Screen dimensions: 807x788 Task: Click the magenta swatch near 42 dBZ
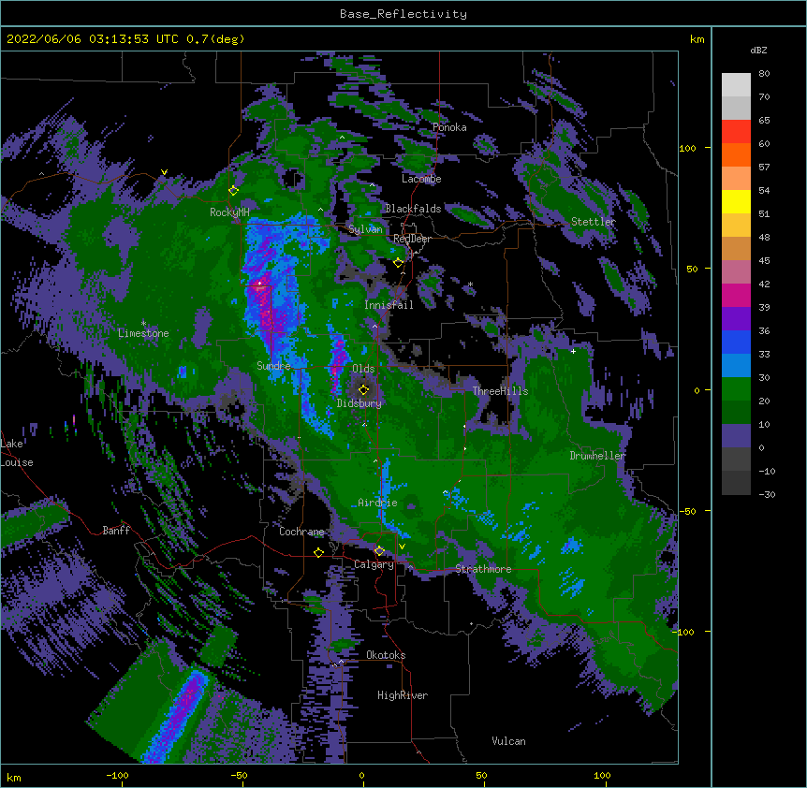click(736, 295)
